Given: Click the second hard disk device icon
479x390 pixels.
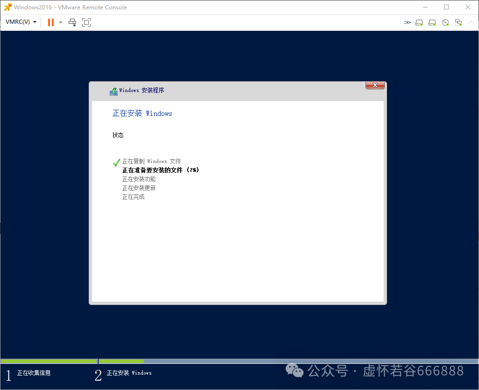Looking at the screenshot, I should coord(432,22).
